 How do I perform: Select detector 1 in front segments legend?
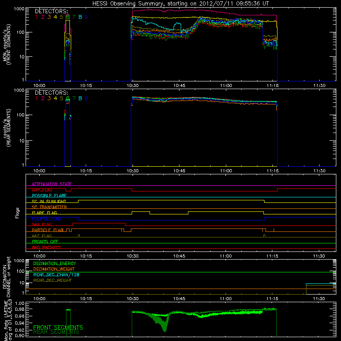click(37, 17)
